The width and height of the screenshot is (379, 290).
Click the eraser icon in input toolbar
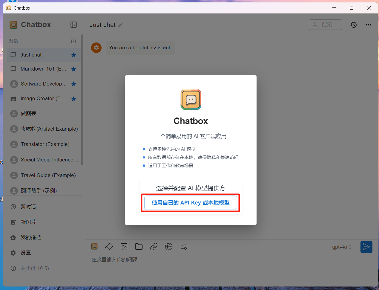(x=109, y=247)
